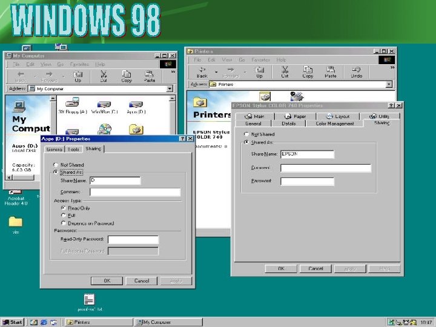Screen dimensions: 436x327
Task: Select the CD-ROM disc drive icon
Action: click(x=105, y=129)
